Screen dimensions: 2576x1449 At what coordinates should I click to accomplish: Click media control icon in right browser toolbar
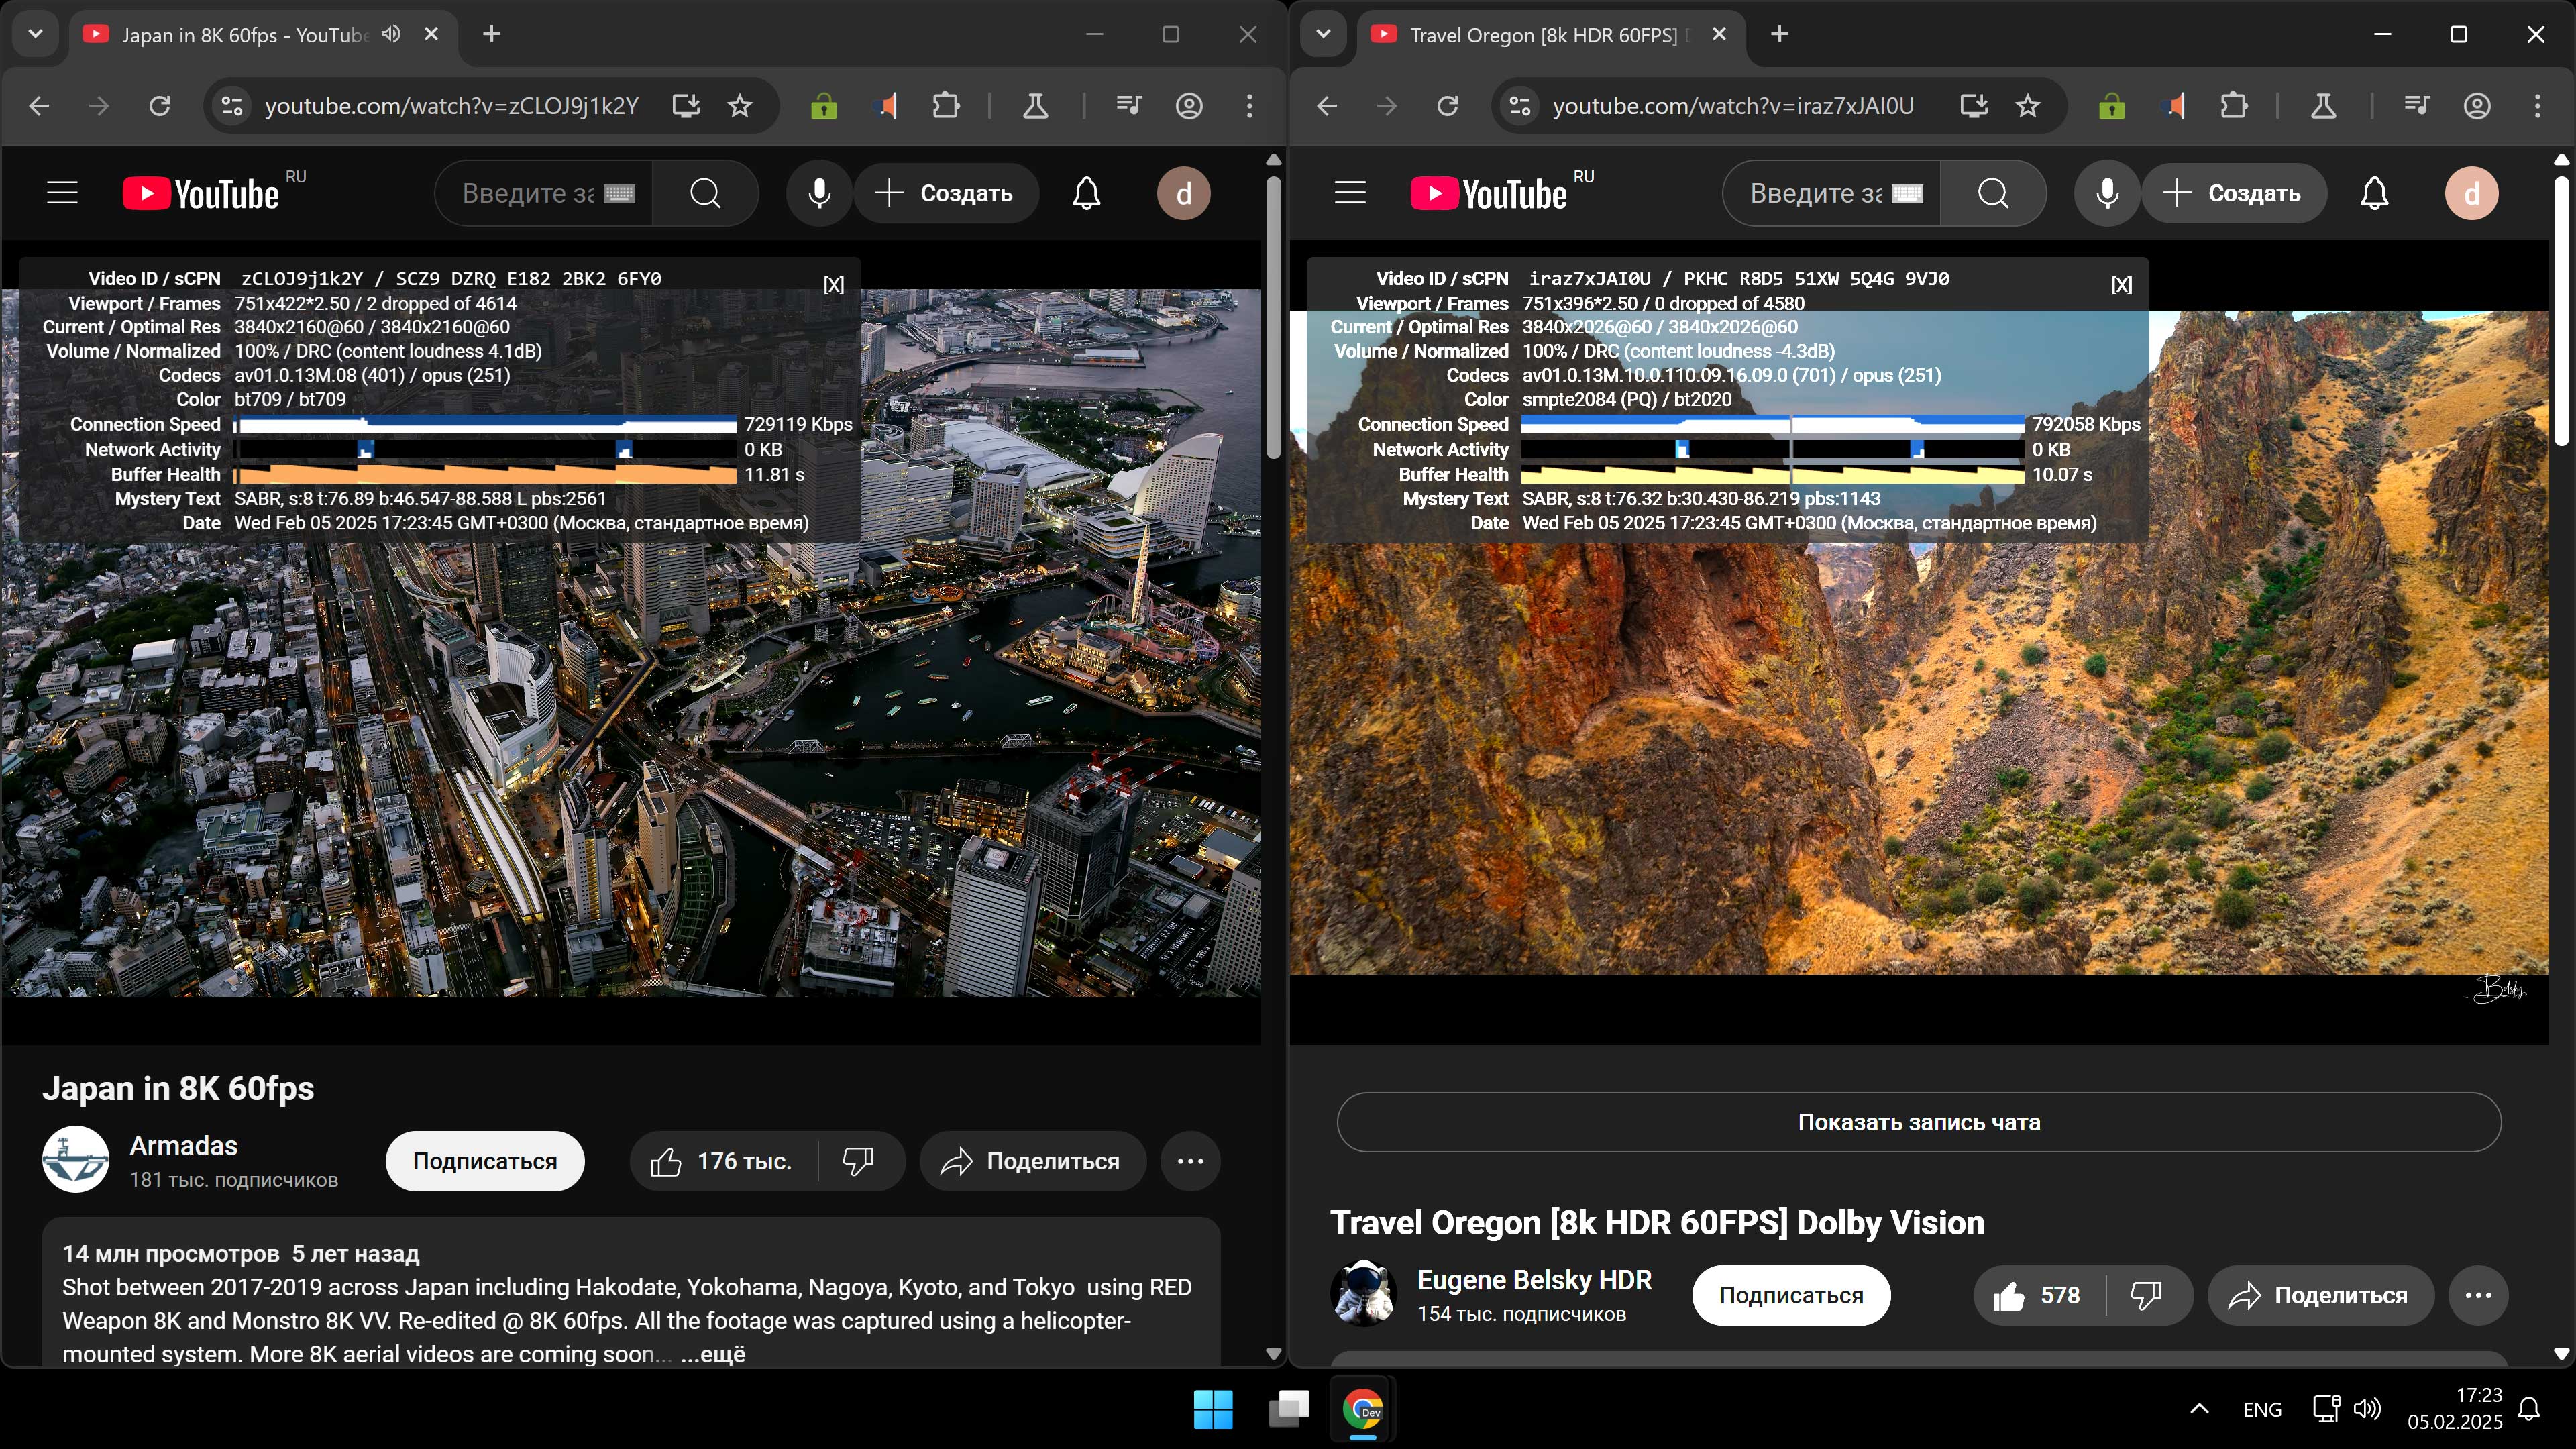click(2416, 106)
